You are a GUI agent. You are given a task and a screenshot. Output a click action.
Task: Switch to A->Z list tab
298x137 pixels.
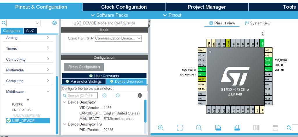pyautogui.click(x=30, y=31)
